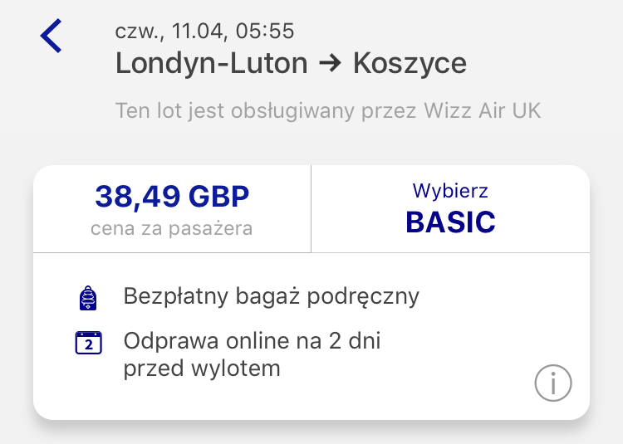Click the 'Ten lot jest obsługiwany' notice
Screen dimensions: 623x444
(328, 110)
